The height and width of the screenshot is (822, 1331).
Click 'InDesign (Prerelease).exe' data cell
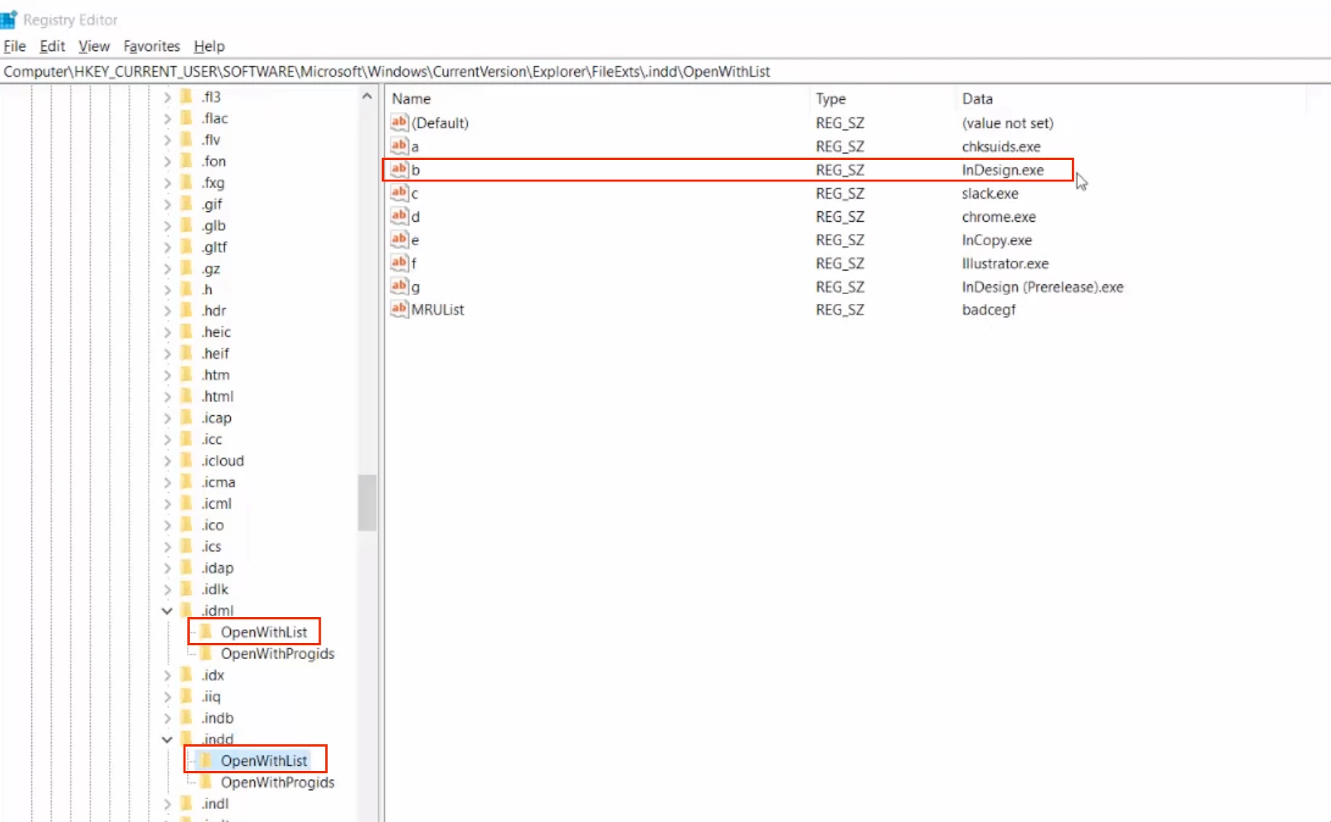[1042, 286]
